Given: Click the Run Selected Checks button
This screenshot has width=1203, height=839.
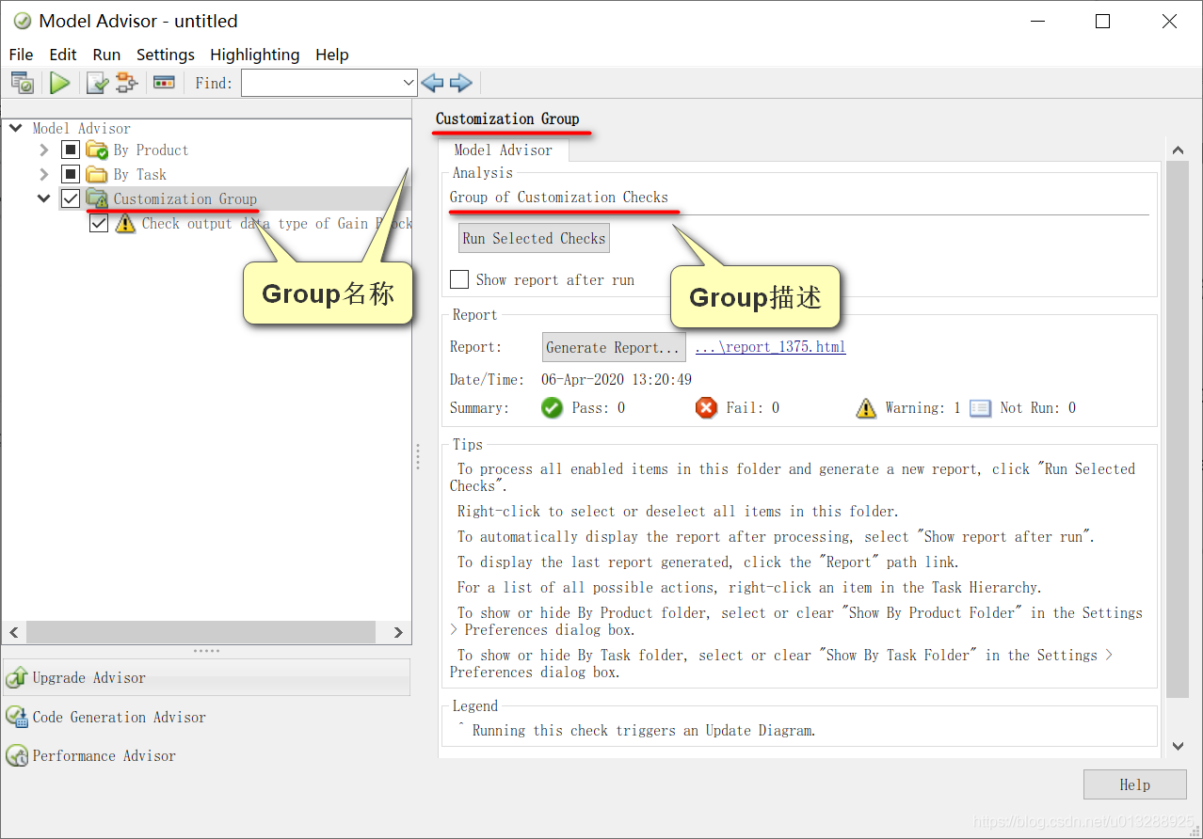Looking at the screenshot, I should point(534,238).
